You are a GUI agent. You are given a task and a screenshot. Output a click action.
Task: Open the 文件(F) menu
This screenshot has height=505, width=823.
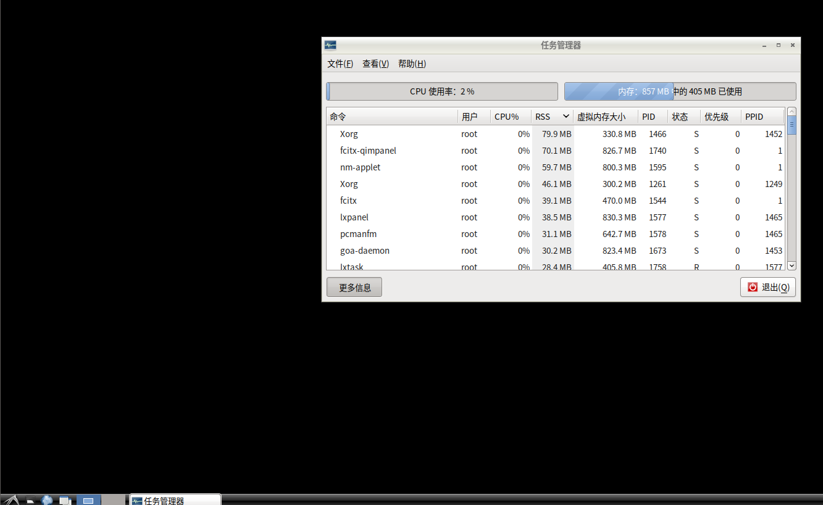[340, 64]
